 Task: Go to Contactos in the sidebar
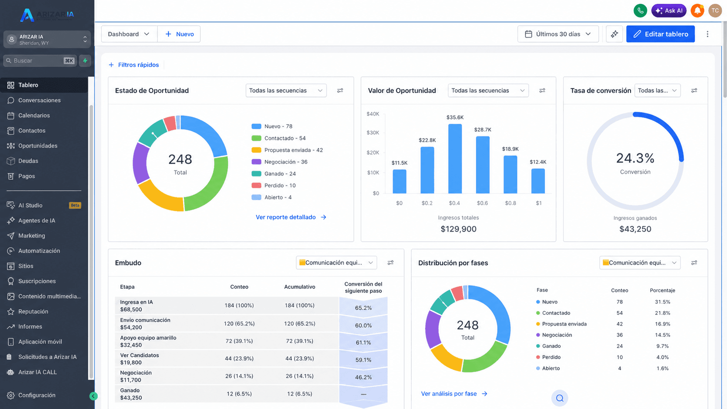pos(44,130)
